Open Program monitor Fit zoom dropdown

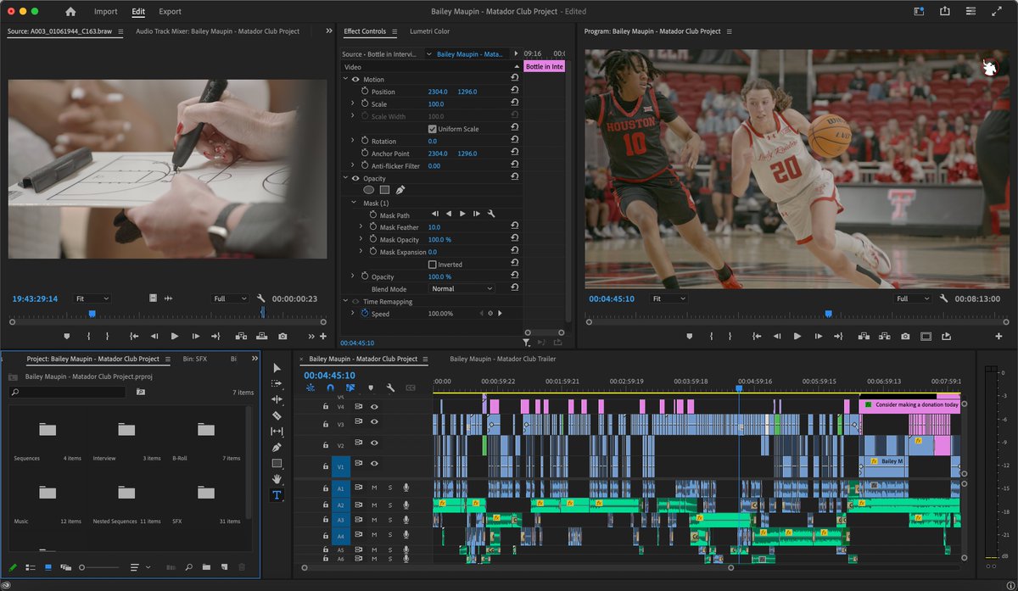[x=668, y=298]
